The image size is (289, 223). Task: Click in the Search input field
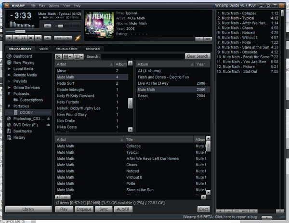point(142,56)
